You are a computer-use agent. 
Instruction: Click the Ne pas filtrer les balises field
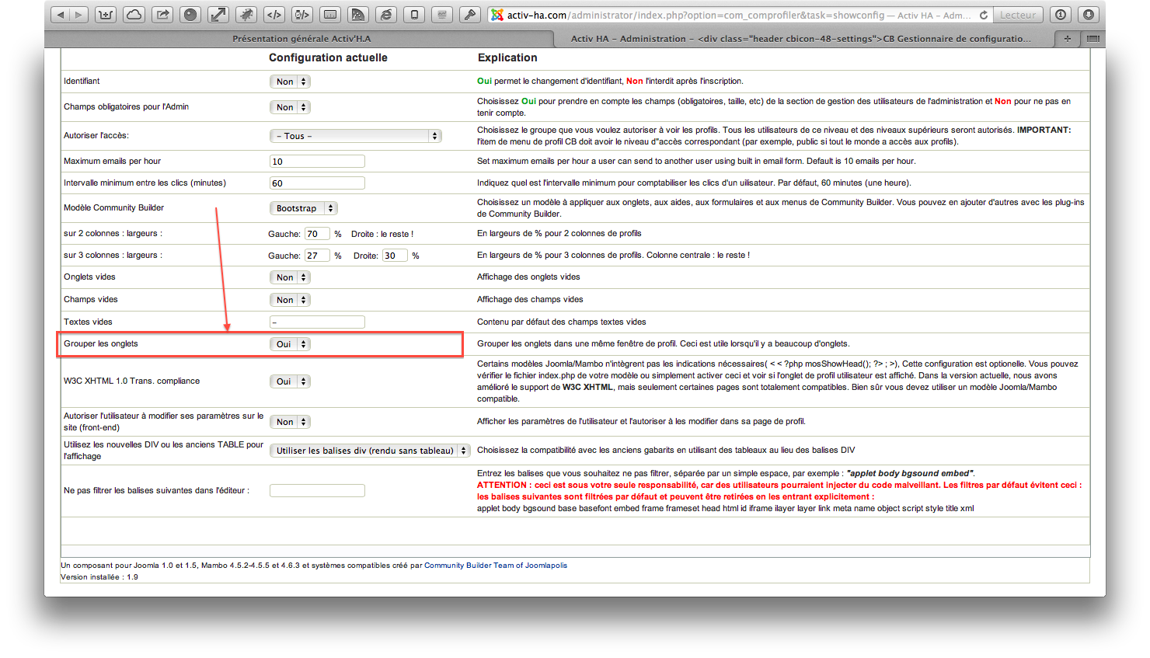coord(317,490)
